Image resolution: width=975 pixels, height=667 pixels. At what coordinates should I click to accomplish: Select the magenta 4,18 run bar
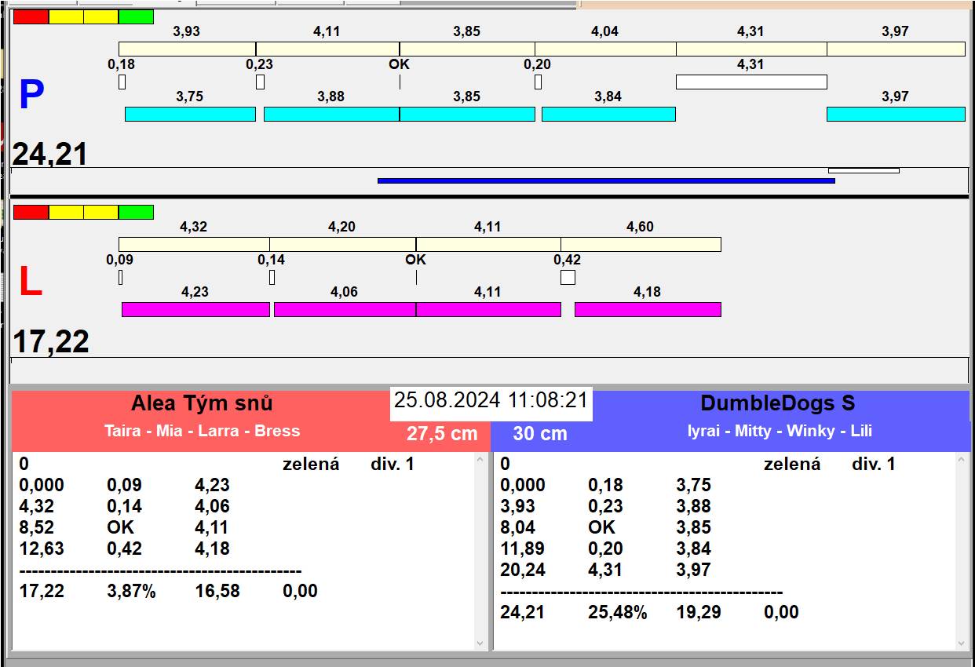(x=648, y=309)
